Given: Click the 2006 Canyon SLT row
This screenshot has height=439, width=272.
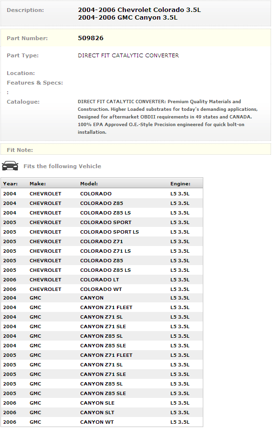Looking at the screenshot, I should [x=102, y=412].
